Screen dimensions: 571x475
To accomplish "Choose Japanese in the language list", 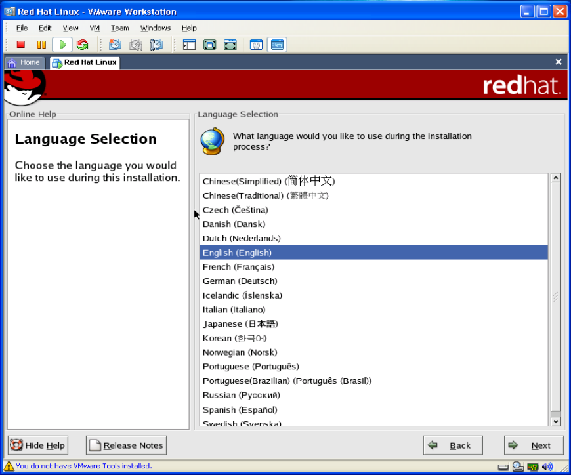I will click(240, 324).
